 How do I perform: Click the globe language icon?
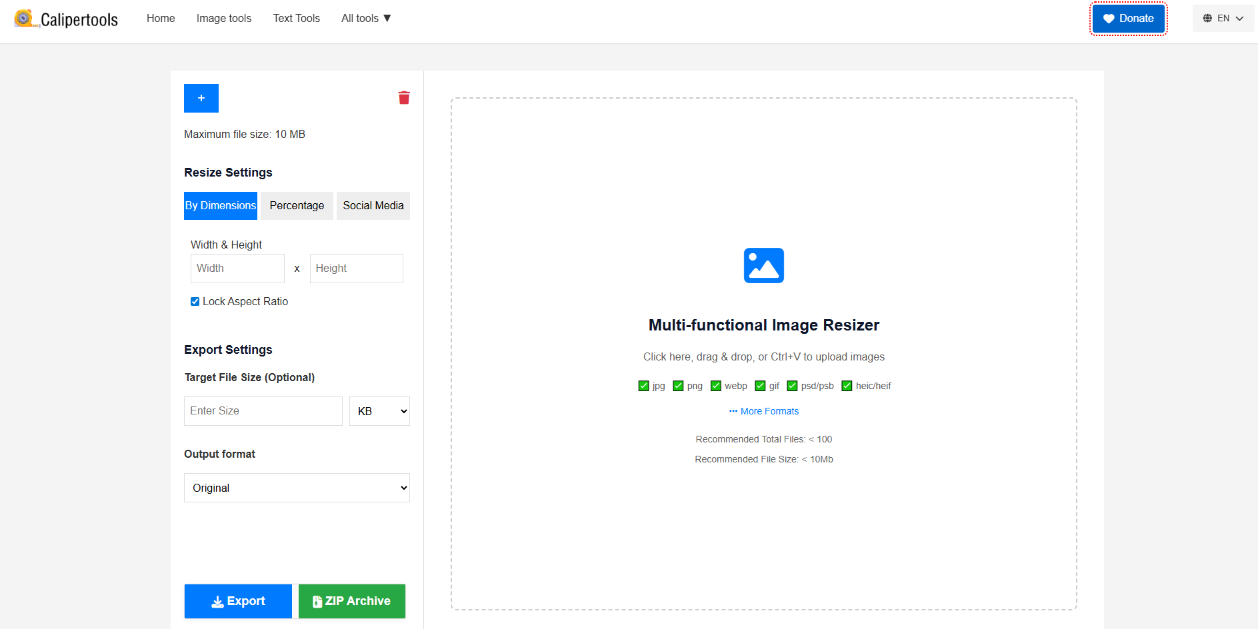(x=1207, y=19)
